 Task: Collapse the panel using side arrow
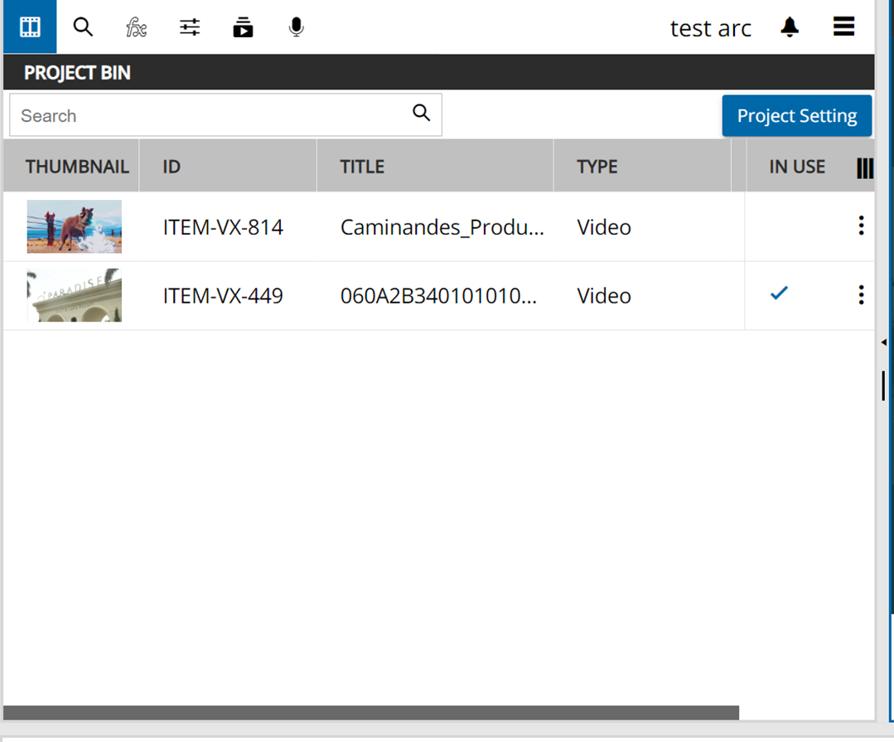coord(883,342)
